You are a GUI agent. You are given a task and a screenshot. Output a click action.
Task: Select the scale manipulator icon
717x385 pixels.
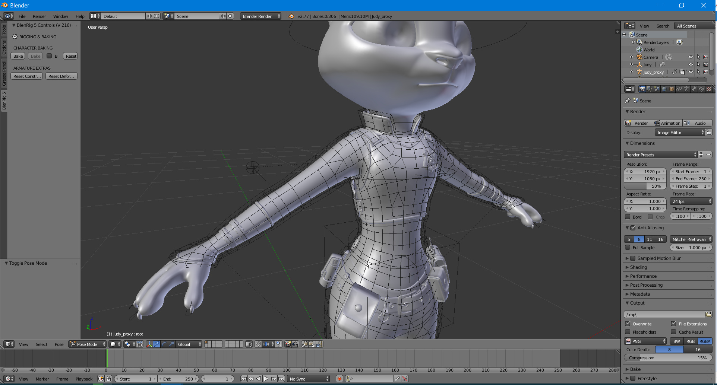click(171, 344)
